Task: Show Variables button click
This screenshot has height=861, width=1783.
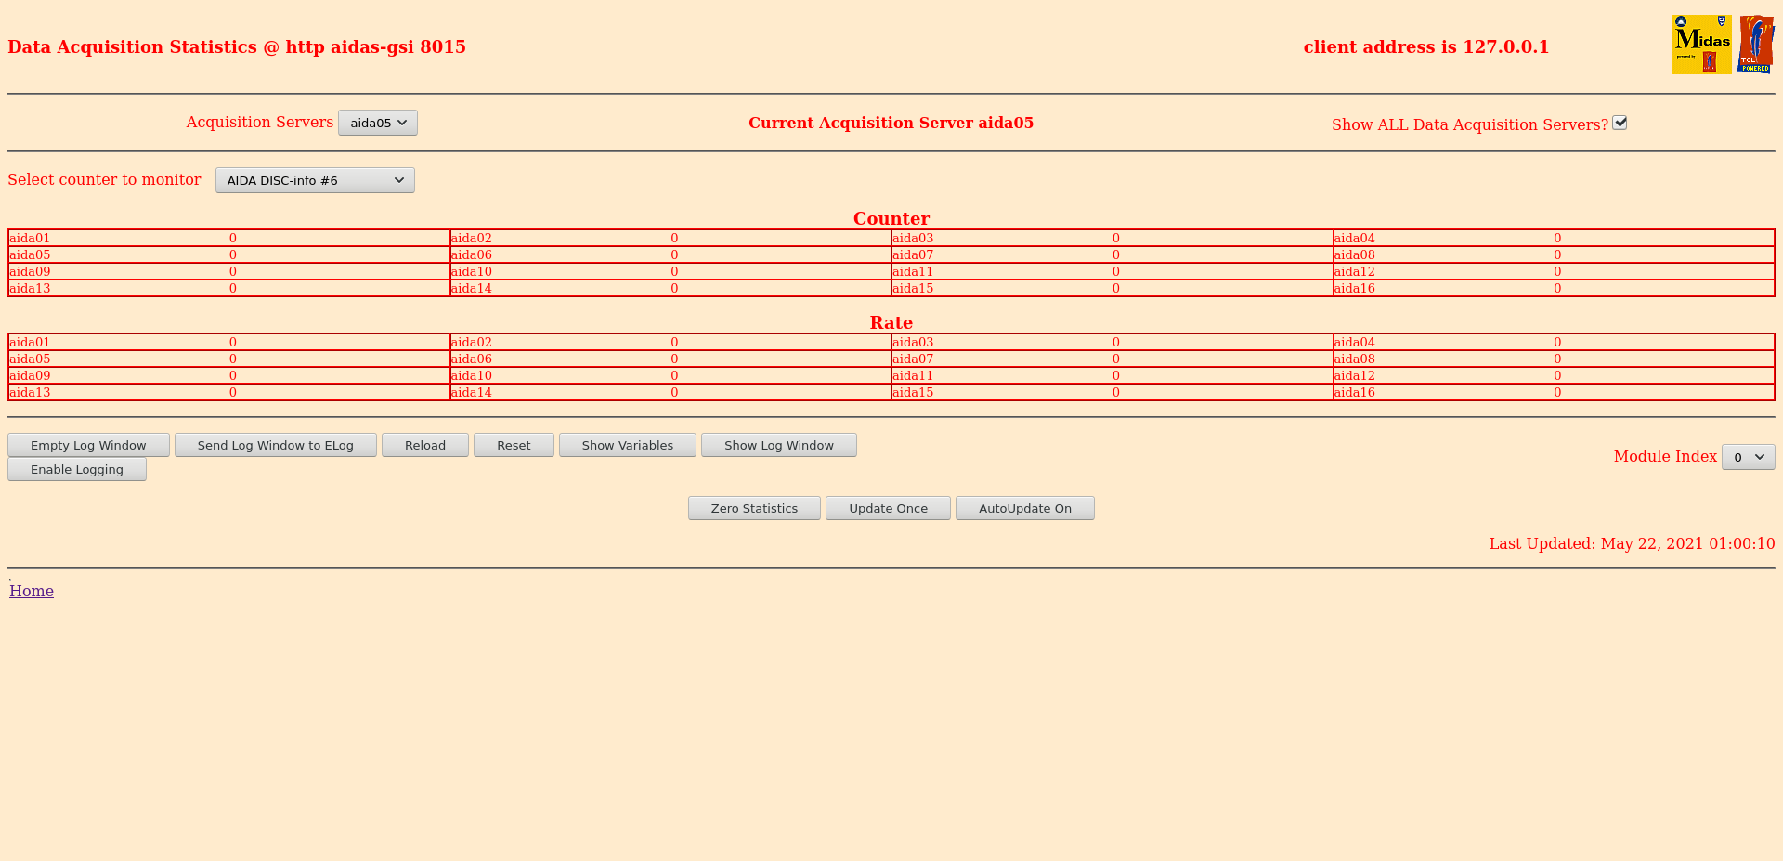Action: point(628,445)
